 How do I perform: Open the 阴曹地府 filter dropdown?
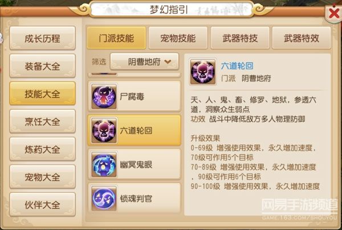coord(144,62)
